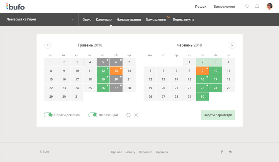Switch to 'Налаштування' tab
279x162 pixels.
point(129,20)
